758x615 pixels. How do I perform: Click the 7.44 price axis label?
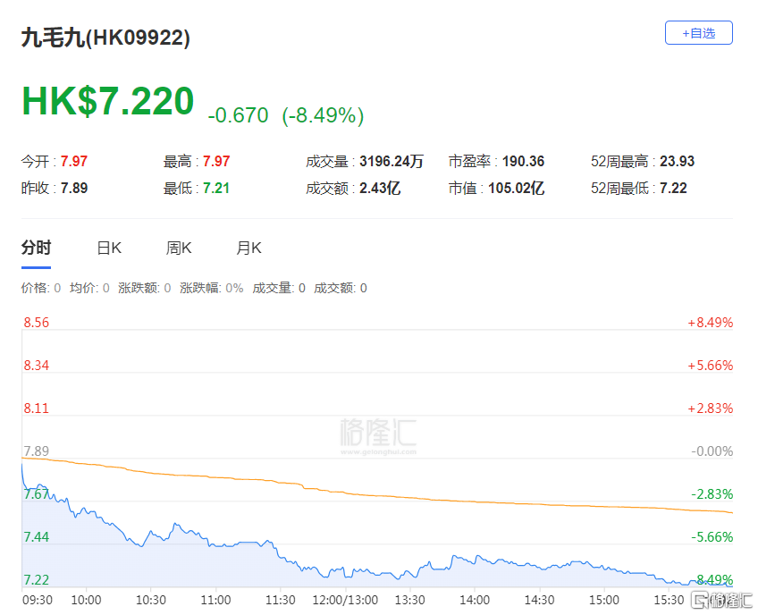pyautogui.click(x=37, y=537)
